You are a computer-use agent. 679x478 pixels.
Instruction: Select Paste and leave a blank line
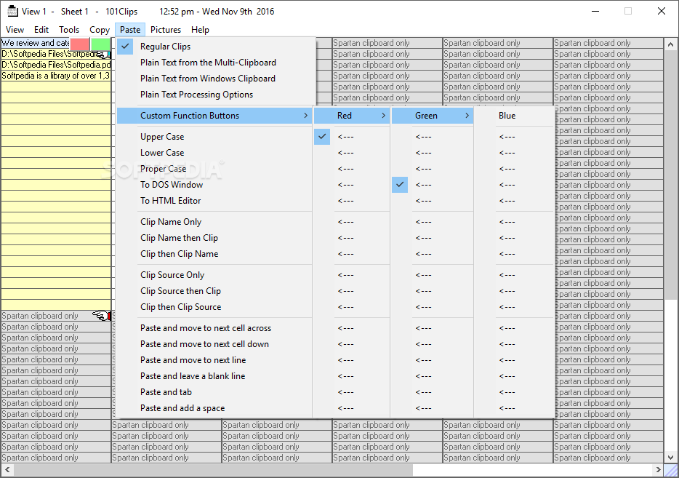coord(214,377)
